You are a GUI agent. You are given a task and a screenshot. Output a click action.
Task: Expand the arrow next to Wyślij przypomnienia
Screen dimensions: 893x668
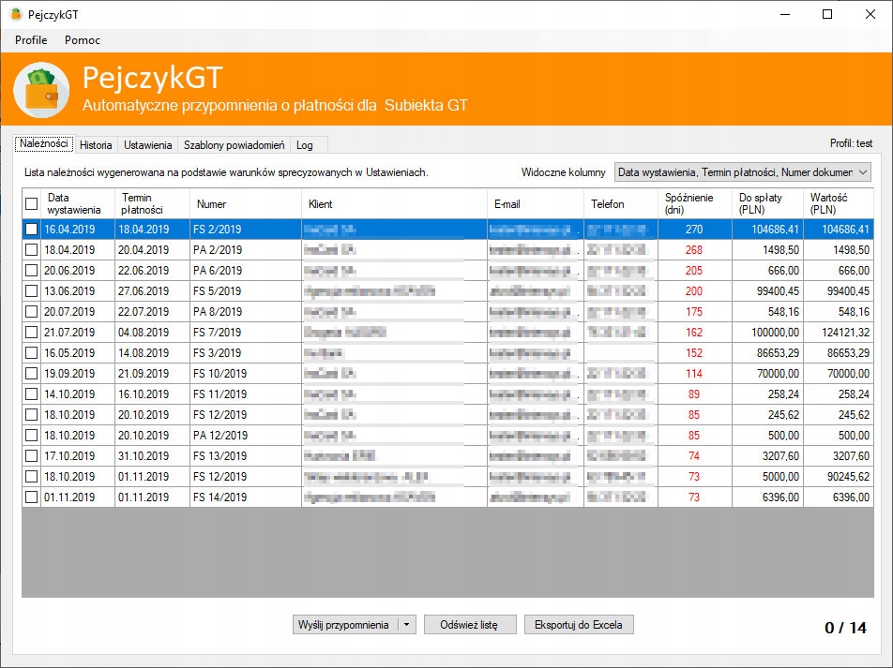tap(407, 624)
